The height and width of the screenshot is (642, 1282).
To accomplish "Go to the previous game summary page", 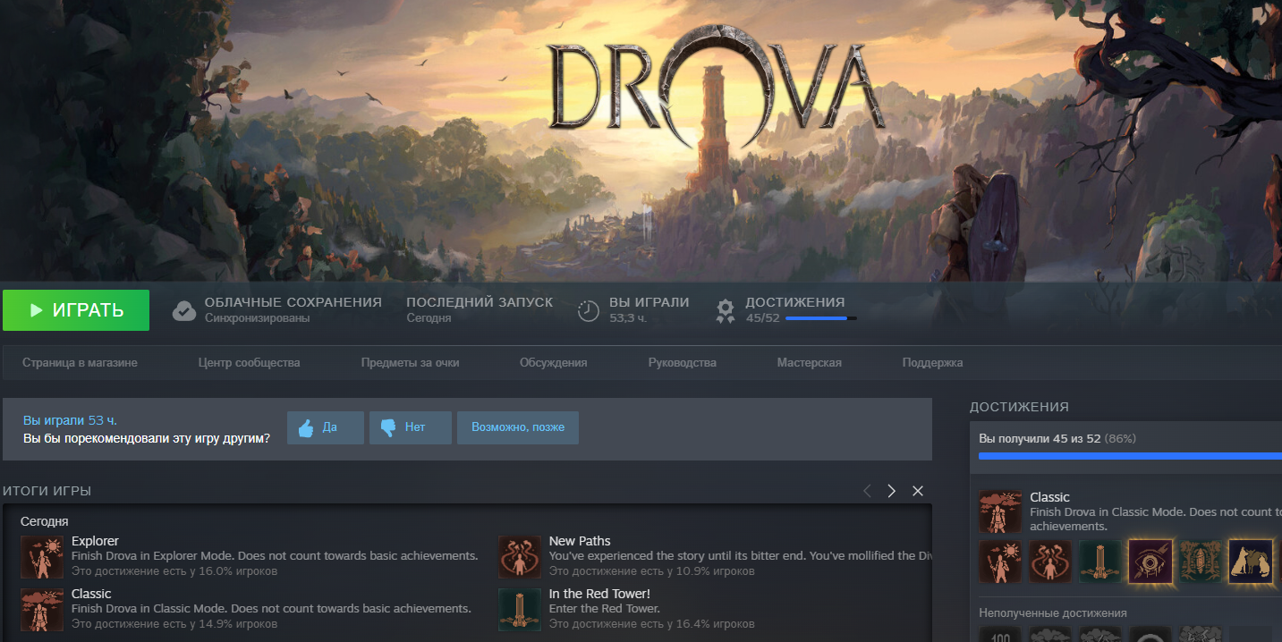I will point(866,491).
